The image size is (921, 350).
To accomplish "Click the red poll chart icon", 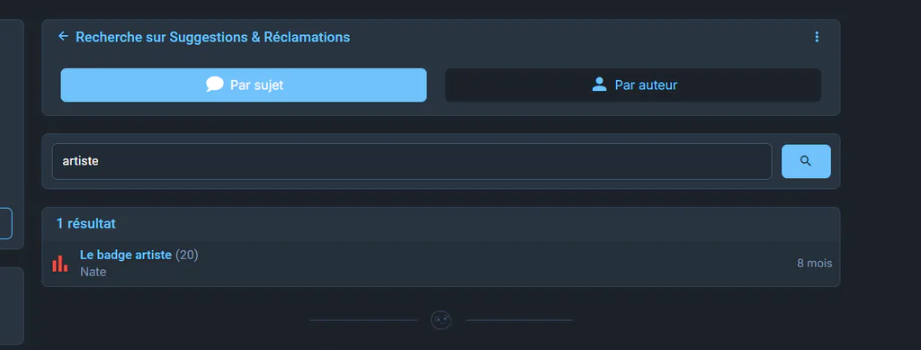I will pyautogui.click(x=60, y=264).
